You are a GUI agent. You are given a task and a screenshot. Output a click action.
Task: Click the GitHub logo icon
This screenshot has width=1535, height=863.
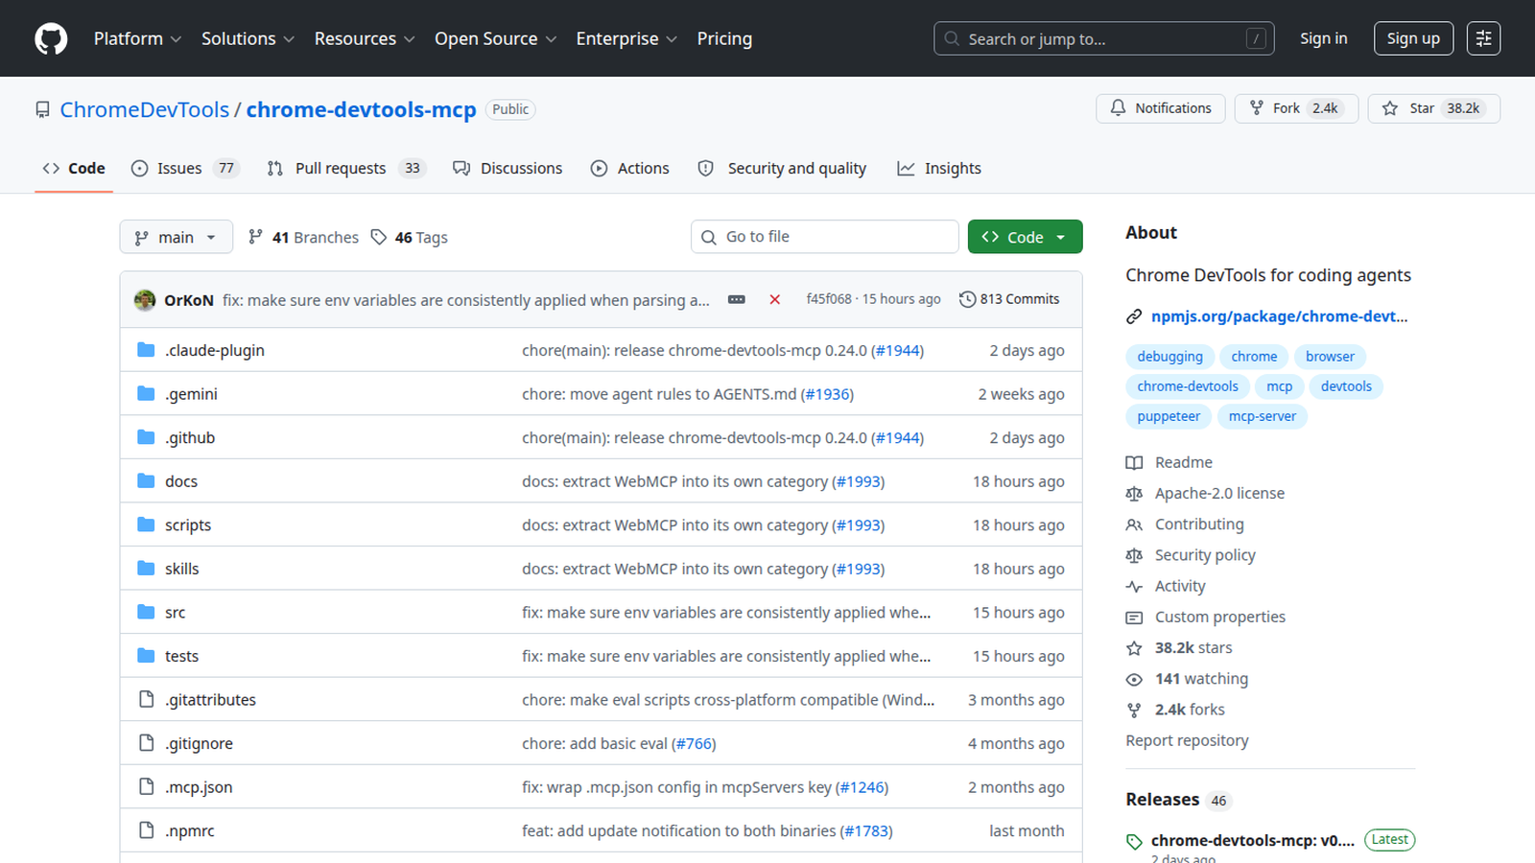pyautogui.click(x=51, y=38)
